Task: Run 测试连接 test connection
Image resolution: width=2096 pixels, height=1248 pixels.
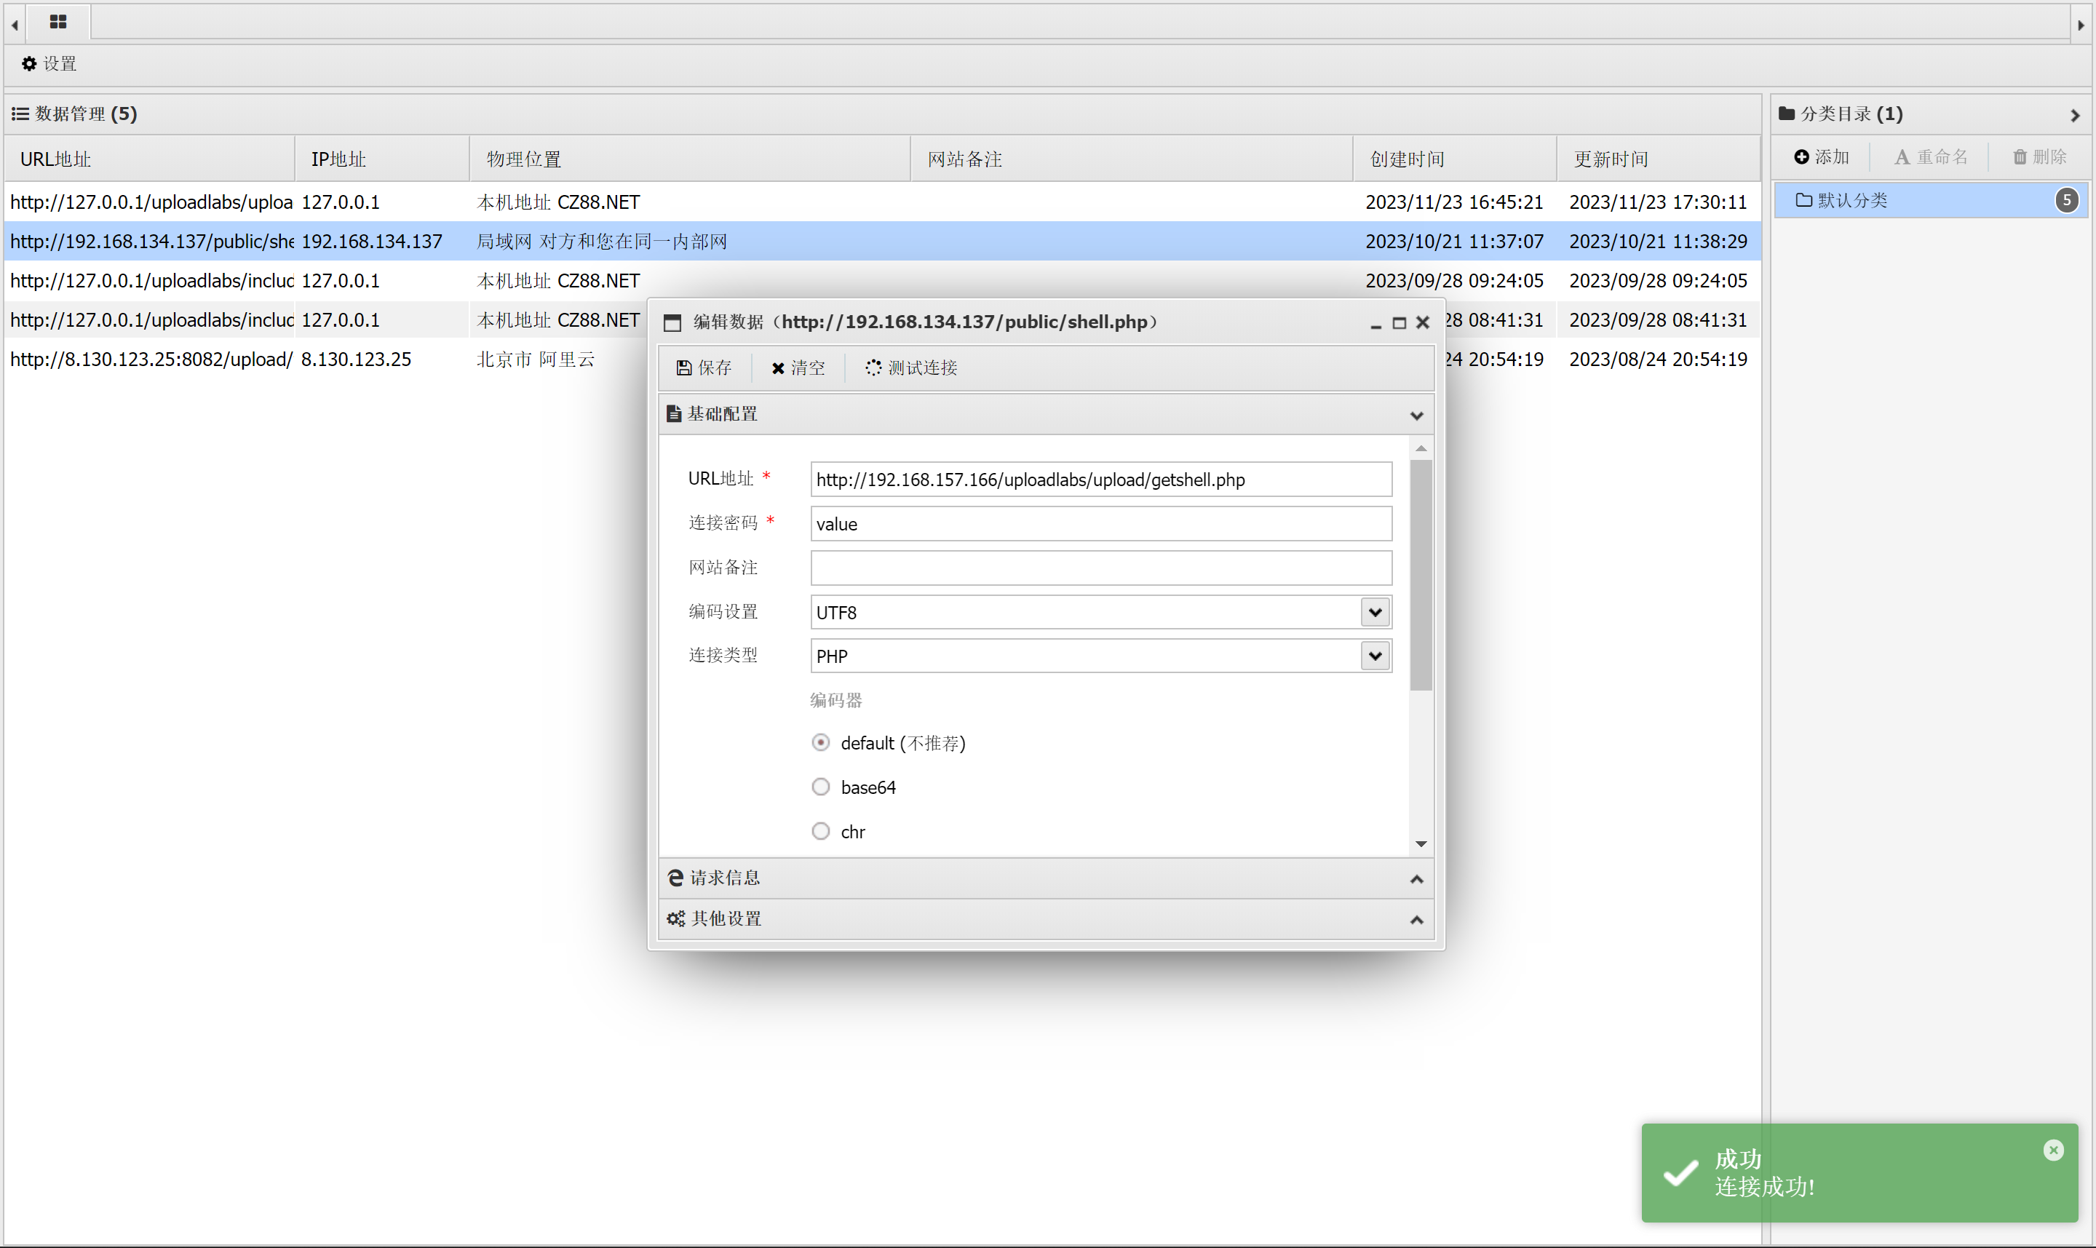Action: point(912,367)
